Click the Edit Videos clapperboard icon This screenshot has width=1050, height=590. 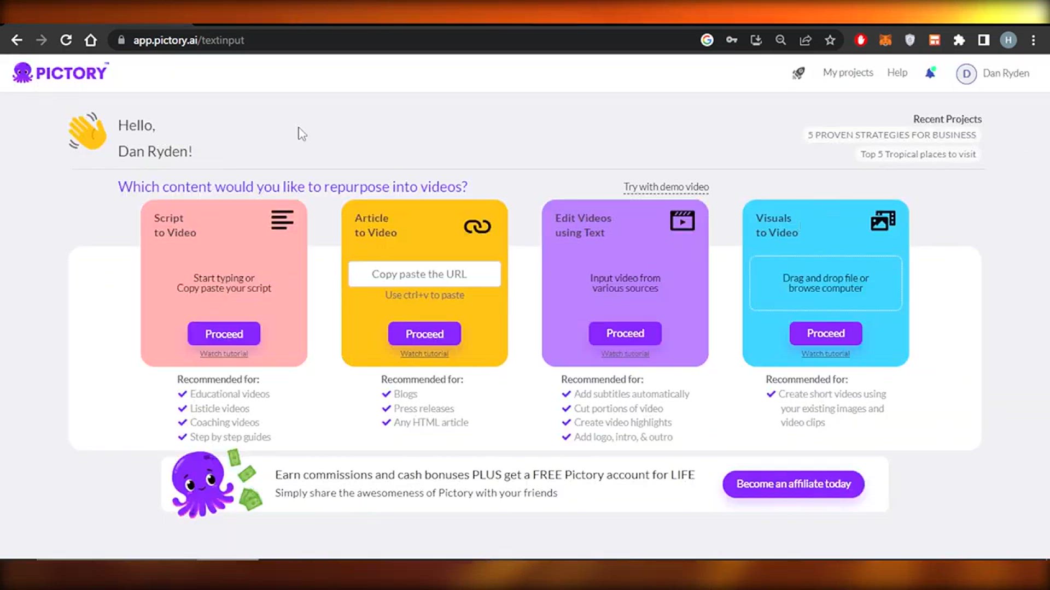[682, 221]
